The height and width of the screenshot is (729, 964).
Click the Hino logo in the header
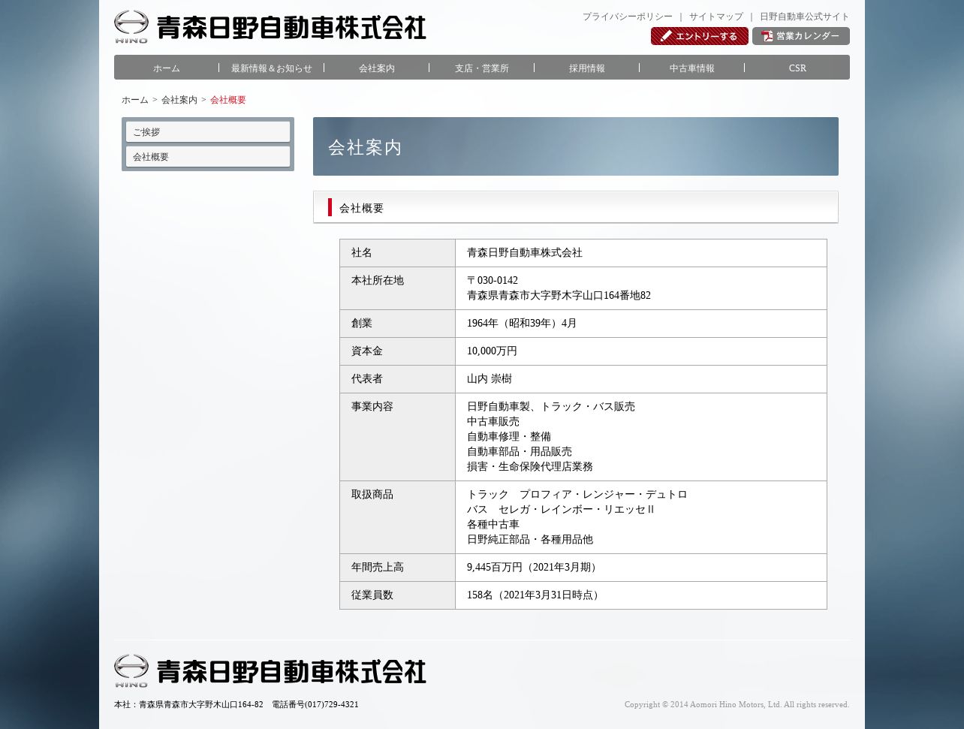tap(131, 26)
